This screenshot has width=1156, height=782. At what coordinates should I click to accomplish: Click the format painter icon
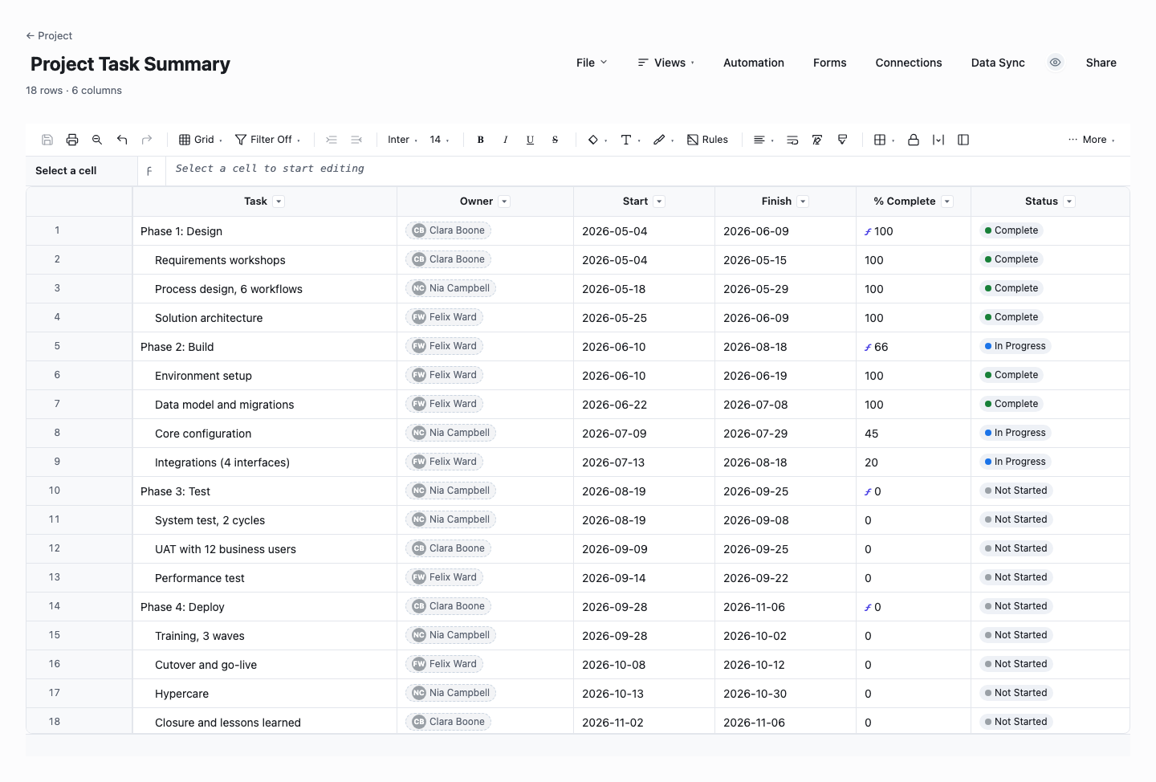842,140
